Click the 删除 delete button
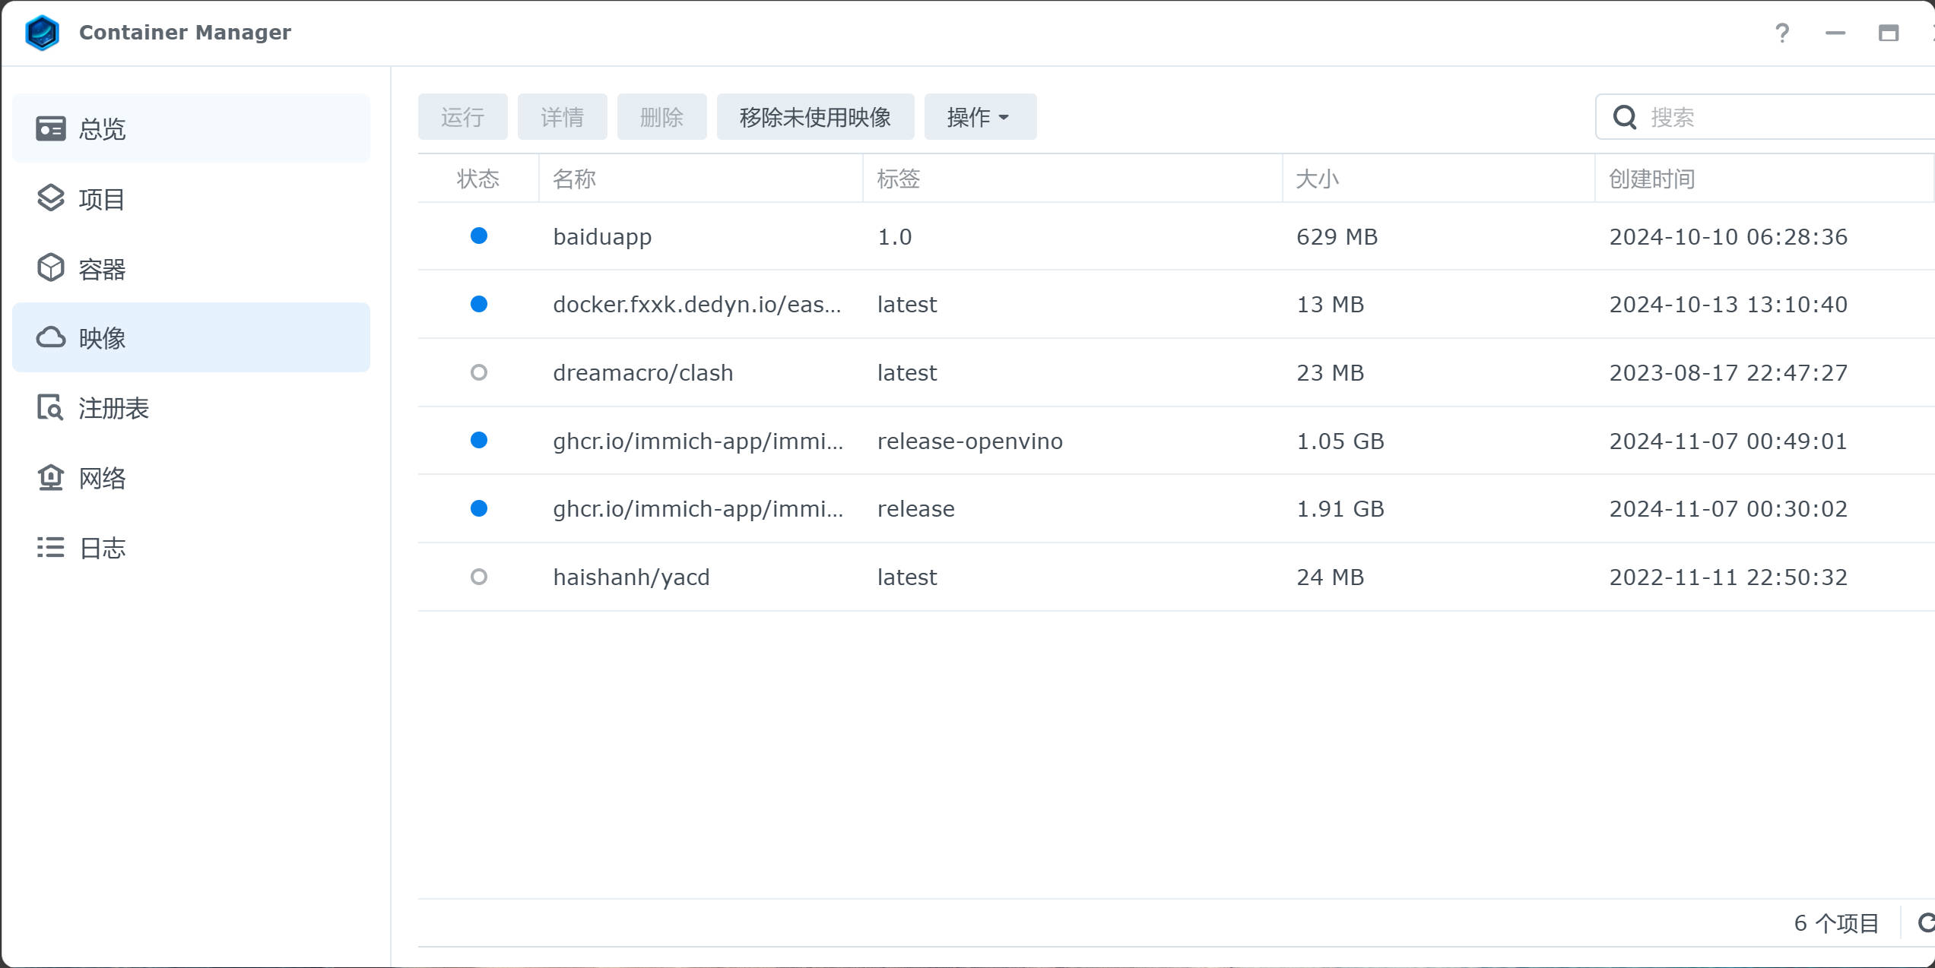 coord(661,116)
